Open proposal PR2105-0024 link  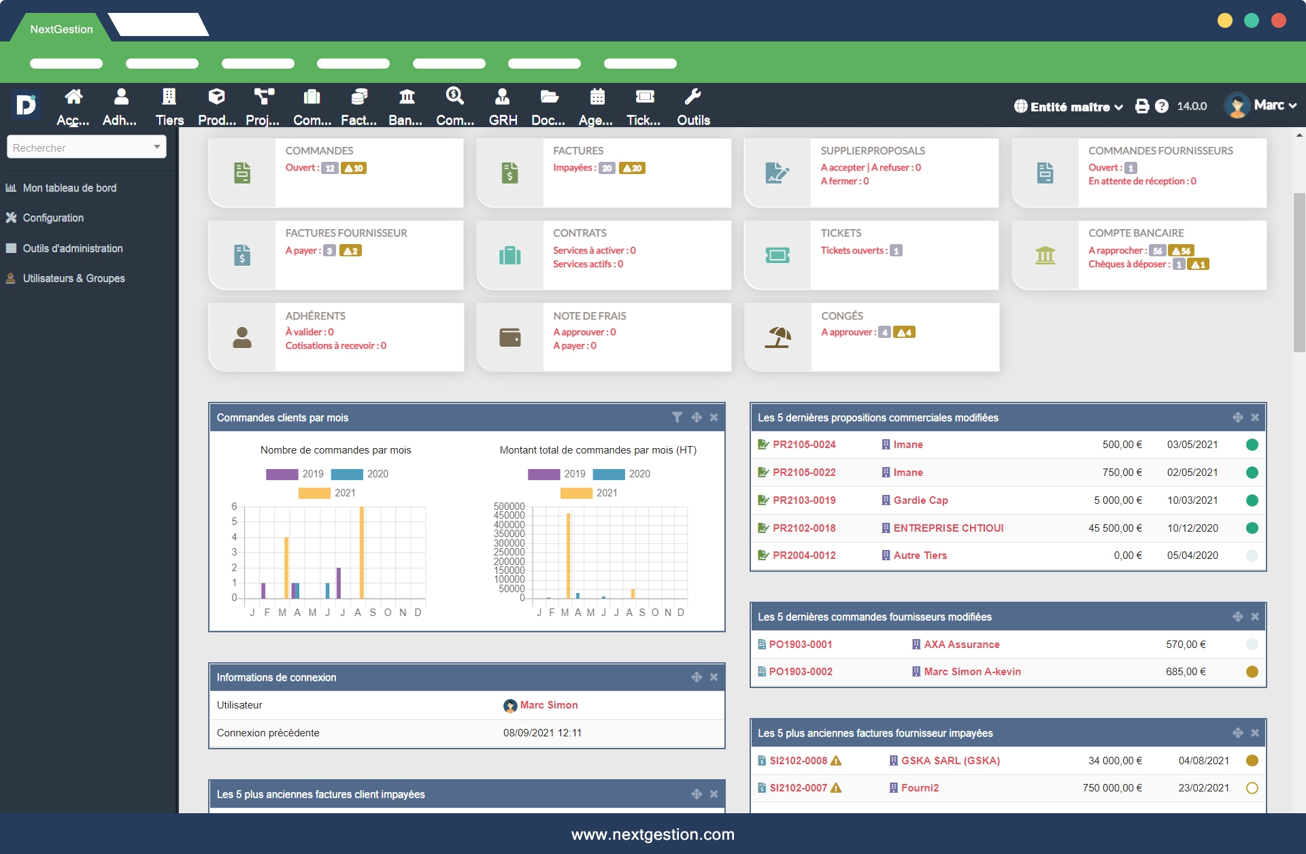pos(803,445)
